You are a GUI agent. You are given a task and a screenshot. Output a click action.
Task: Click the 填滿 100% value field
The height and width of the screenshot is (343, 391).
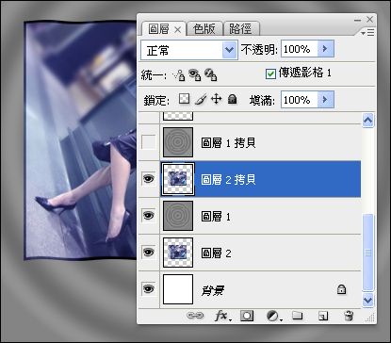(x=300, y=100)
